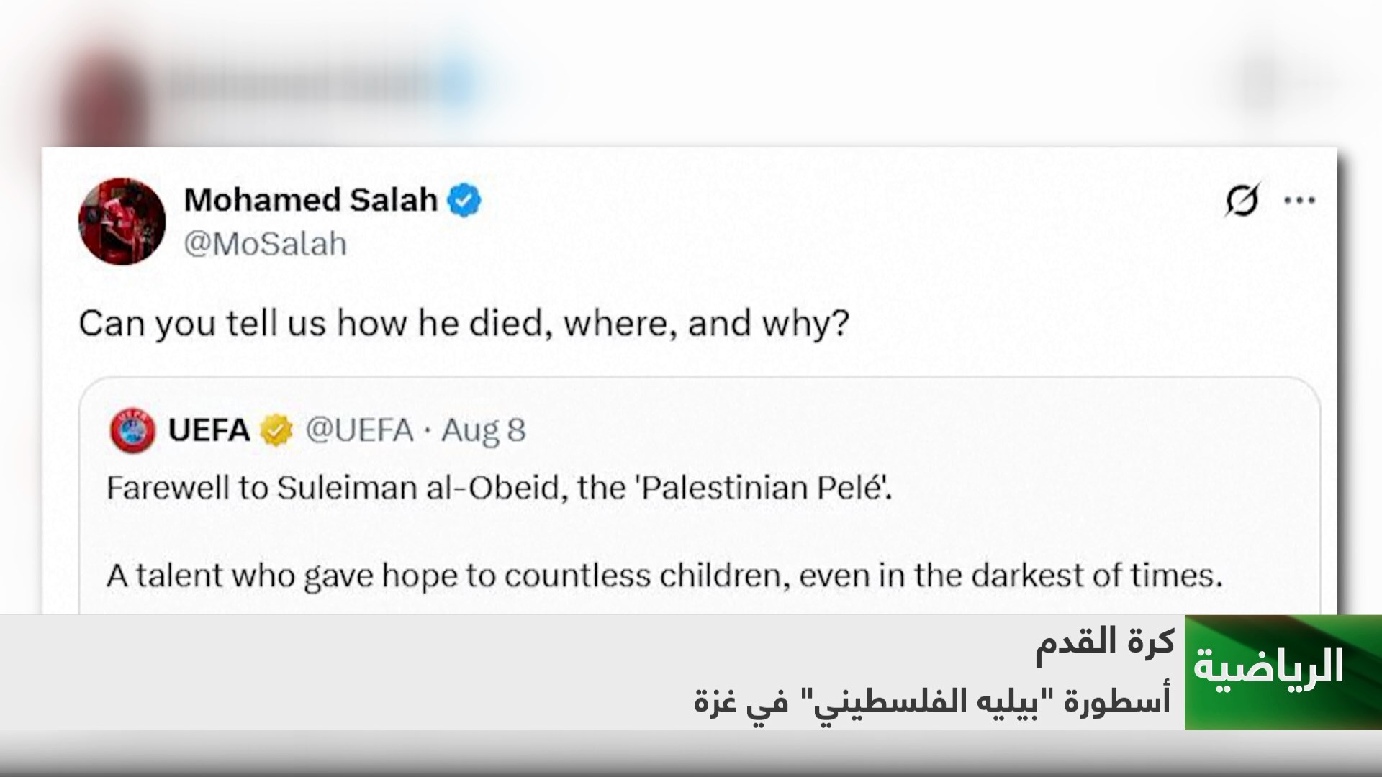This screenshot has height=777, width=1382.
Task: Click the @UEFA handle in quoted post
Action: (x=360, y=430)
